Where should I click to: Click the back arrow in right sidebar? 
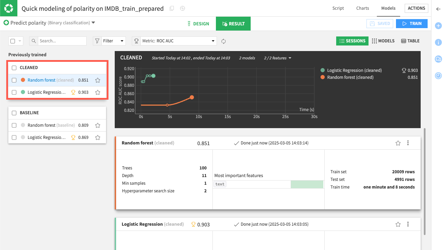click(x=438, y=9)
